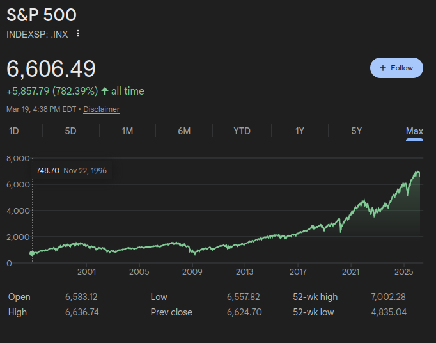Click the INDEXSP: .INX ticker text
The height and width of the screenshot is (343, 436).
pos(37,35)
